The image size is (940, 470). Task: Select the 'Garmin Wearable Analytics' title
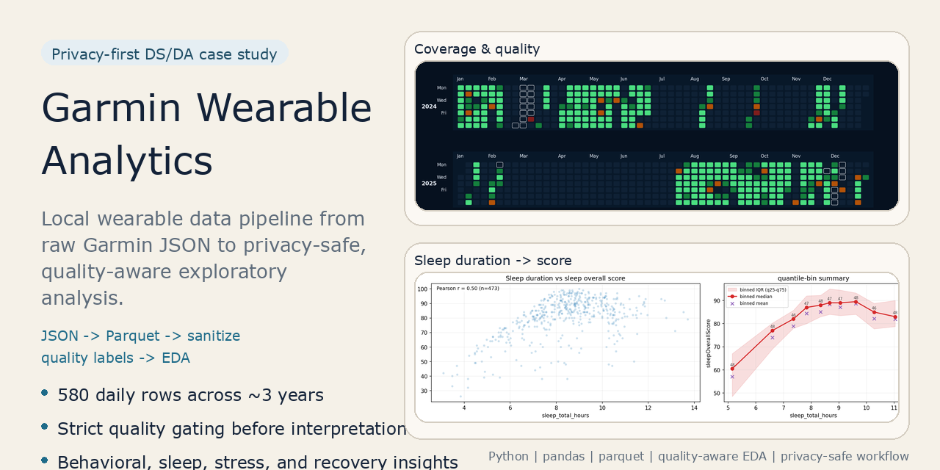[207, 134]
